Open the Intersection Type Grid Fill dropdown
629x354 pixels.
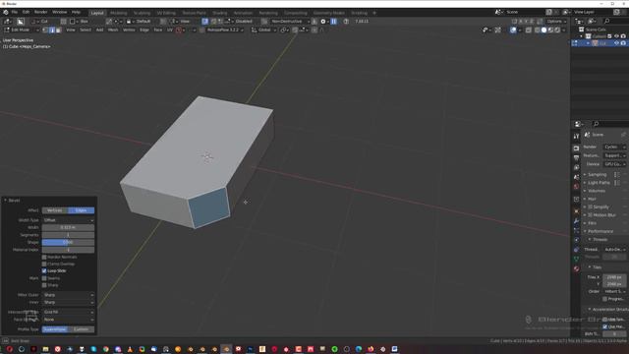pos(68,312)
